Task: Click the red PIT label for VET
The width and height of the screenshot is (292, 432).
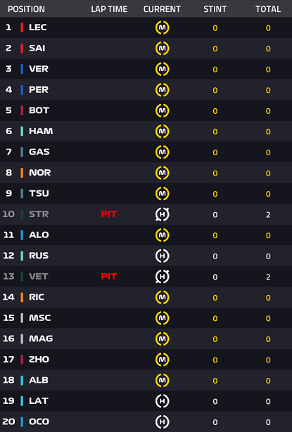Action: pos(109,276)
